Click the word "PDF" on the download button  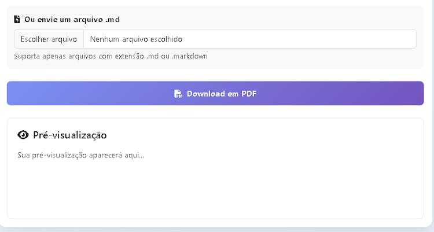tap(249, 94)
